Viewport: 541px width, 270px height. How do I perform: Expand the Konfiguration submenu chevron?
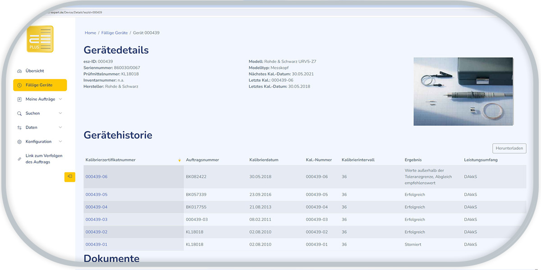pos(60,142)
